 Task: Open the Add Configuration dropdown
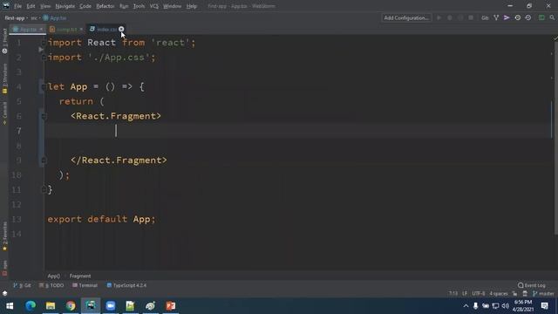click(x=406, y=17)
